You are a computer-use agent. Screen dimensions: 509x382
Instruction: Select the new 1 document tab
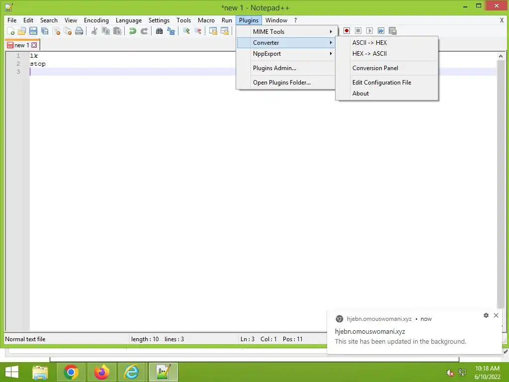click(x=22, y=45)
